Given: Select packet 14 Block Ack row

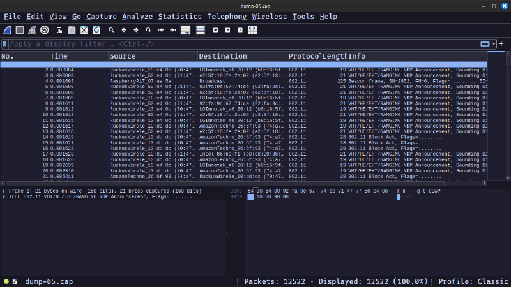Looking at the screenshot, I should [244, 137].
